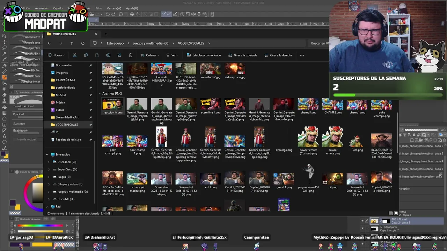The height and width of the screenshot is (251, 447).
Task: Add a new Explorer tab with the plus
Action: pos(106,34)
